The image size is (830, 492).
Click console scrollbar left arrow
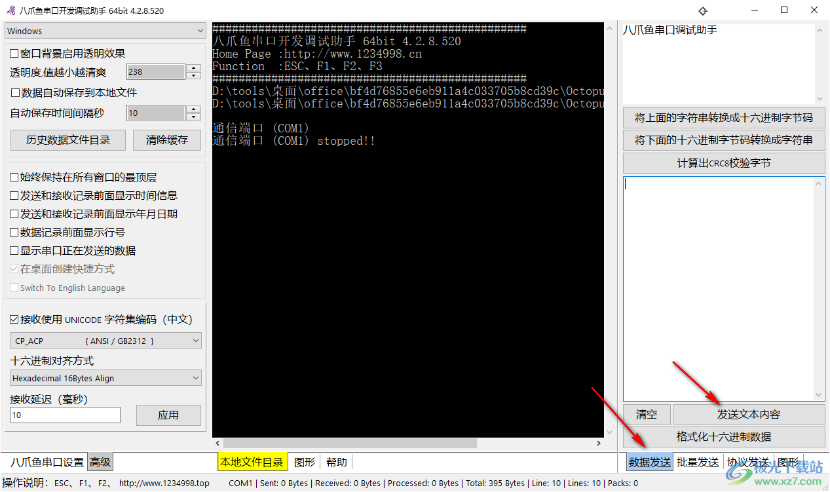click(x=217, y=444)
